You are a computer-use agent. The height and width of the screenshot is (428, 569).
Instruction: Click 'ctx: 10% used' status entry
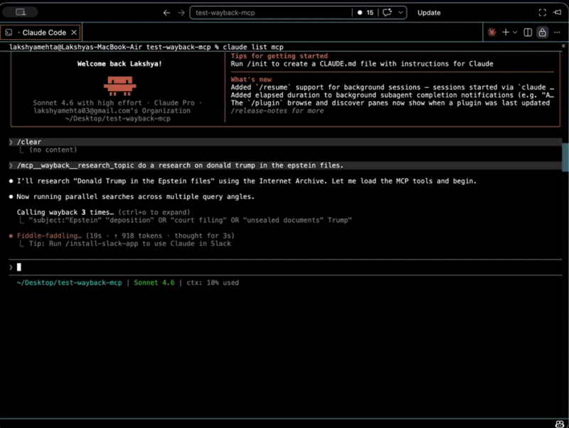213,282
